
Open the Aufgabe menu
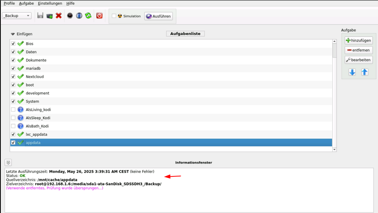(x=26, y=3)
